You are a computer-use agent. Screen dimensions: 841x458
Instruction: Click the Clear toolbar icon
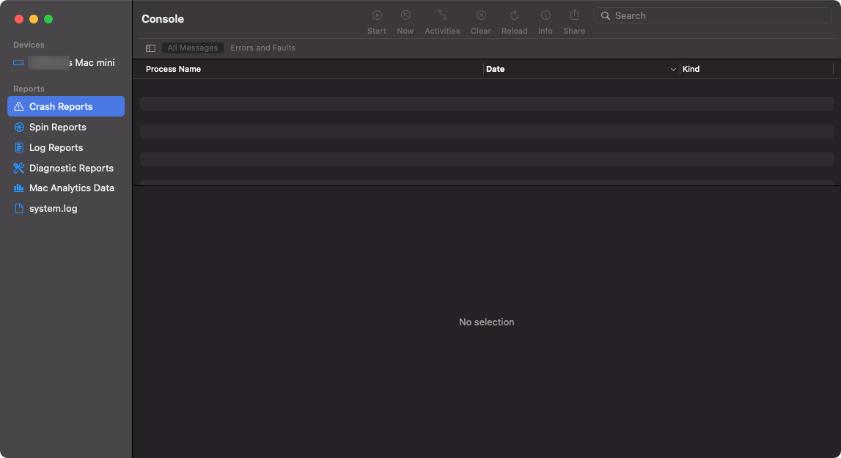481,15
